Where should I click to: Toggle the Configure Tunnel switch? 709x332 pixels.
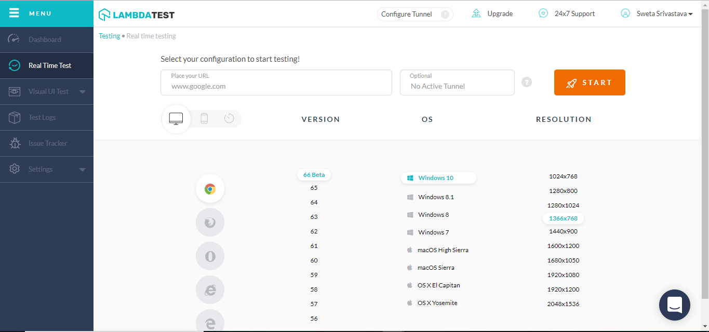(x=445, y=15)
